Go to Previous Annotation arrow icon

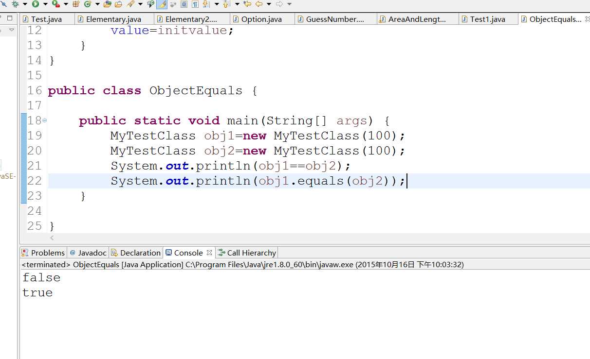(226, 4)
